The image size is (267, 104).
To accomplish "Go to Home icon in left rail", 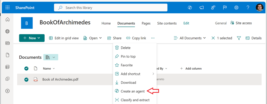I will click(7, 19).
